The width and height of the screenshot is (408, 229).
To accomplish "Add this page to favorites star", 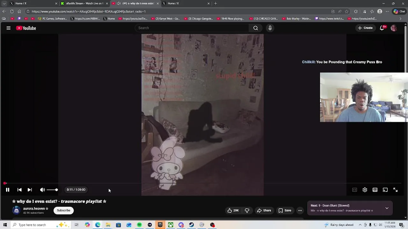I will [x=346, y=11].
